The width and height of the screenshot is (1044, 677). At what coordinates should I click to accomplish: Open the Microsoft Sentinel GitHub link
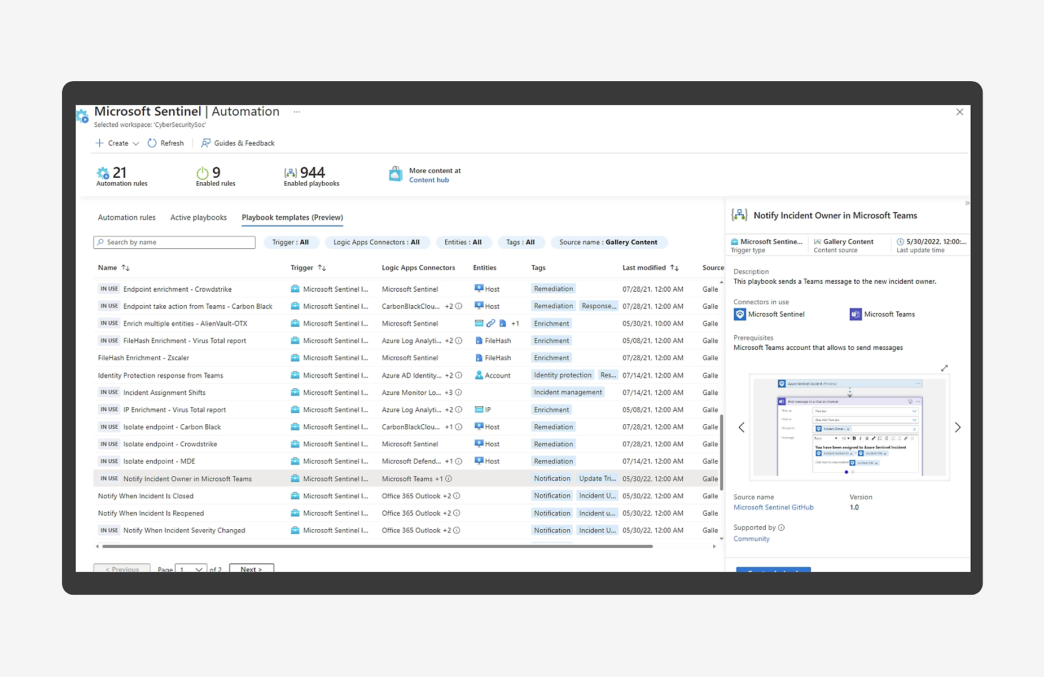(773, 508)
